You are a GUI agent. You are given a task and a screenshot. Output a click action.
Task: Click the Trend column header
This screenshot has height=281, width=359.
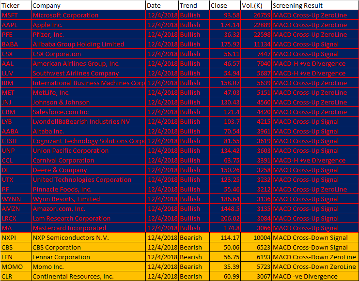click(194, 5)
